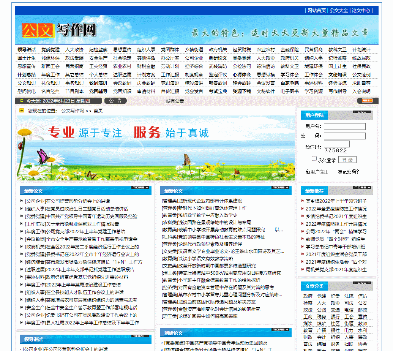Select 文秘知识 navigation item
This screenshot has height=351, width=393.
coord(337,75)
